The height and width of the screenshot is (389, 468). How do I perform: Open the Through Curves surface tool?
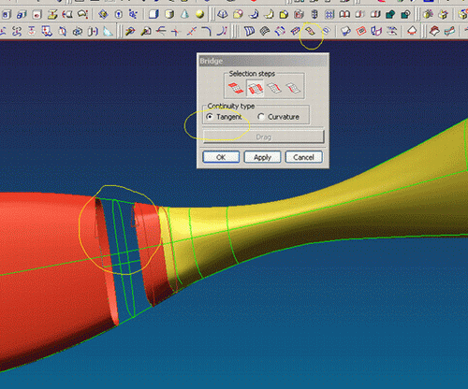click(249, 31)
